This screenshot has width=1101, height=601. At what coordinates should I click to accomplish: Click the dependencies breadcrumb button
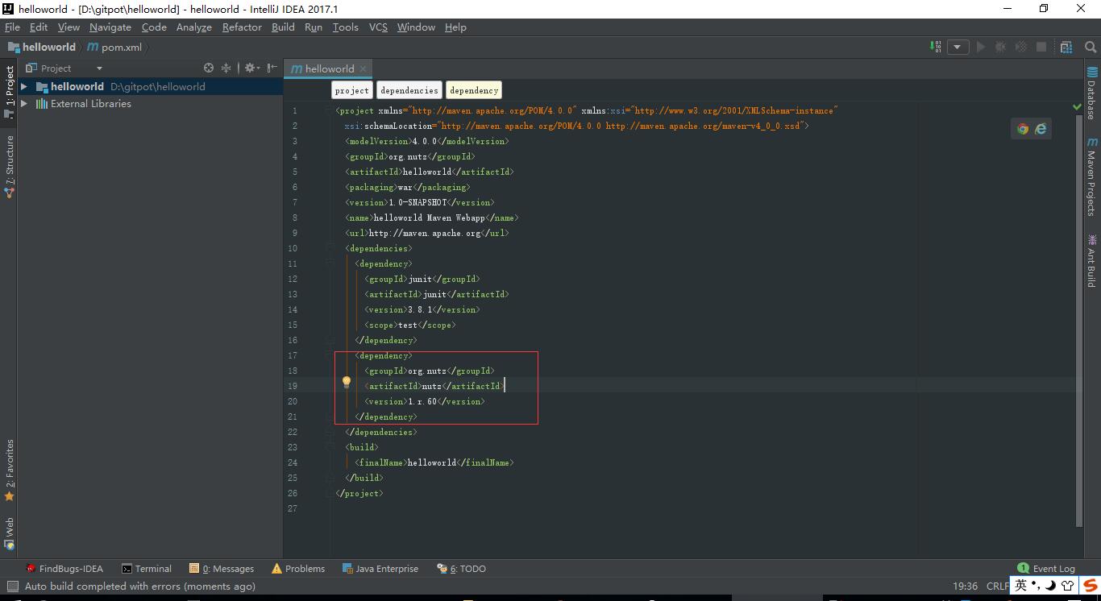[x=409, y=90]
